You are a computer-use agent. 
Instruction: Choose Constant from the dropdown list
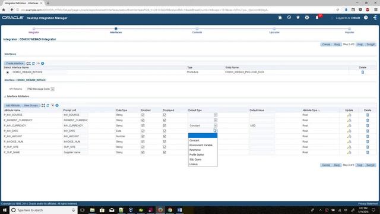click(202, 140)
